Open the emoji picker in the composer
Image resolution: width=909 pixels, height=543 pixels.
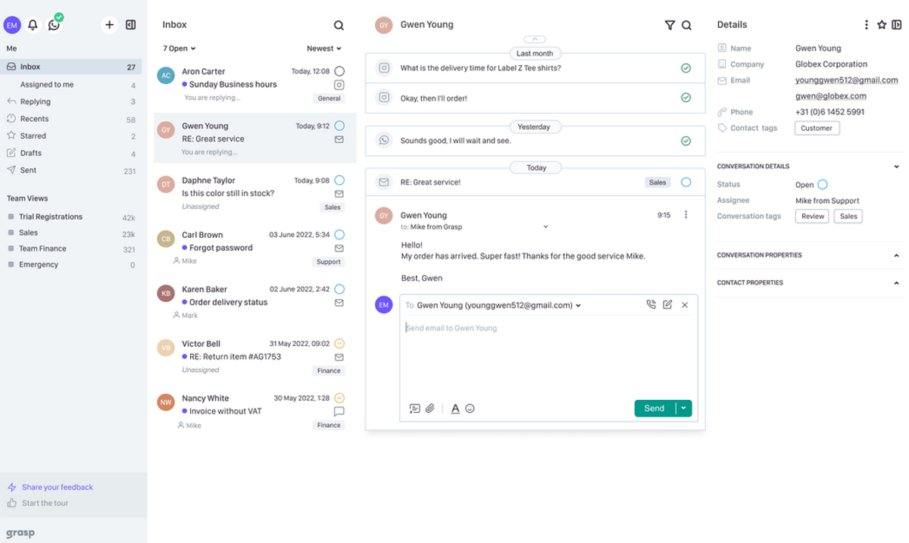tap(470, 408)
